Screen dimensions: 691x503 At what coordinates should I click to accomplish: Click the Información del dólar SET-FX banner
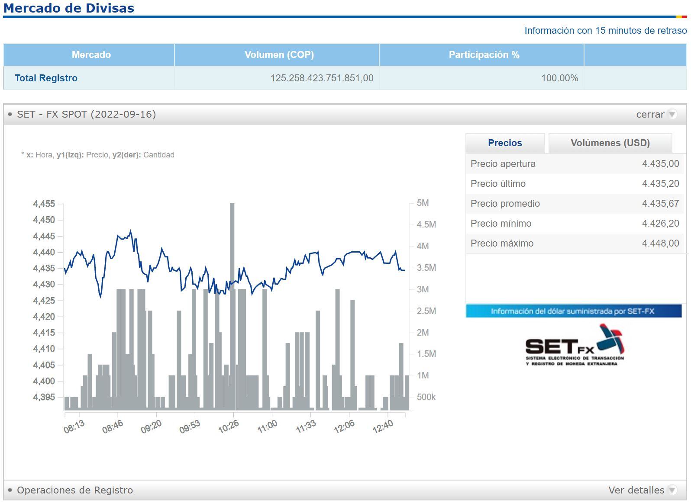click(x=573, y=311)
